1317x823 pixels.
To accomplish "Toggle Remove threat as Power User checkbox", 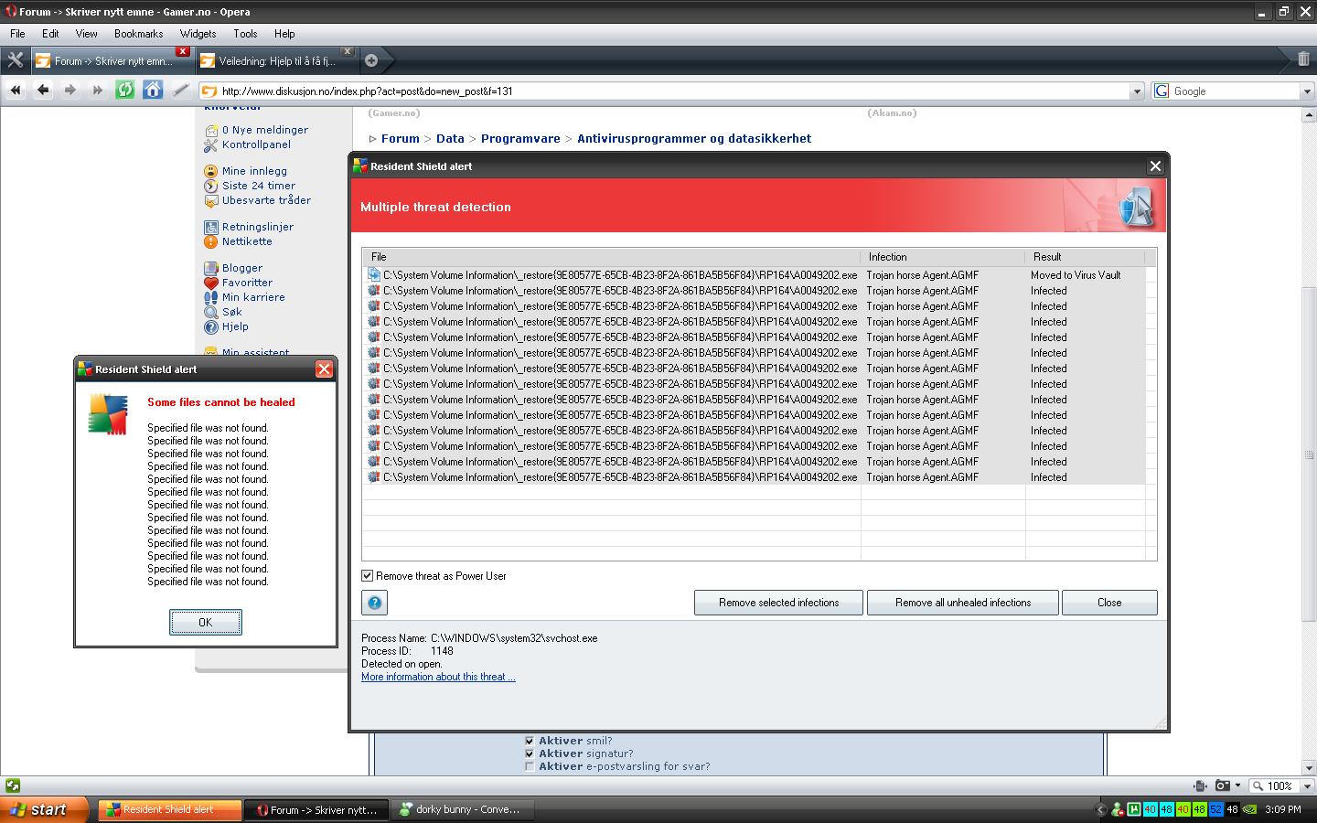I will 368,576.
